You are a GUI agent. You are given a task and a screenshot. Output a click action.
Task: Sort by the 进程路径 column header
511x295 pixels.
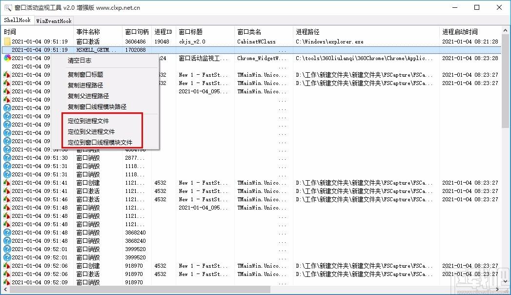click(x=367, y=32)
